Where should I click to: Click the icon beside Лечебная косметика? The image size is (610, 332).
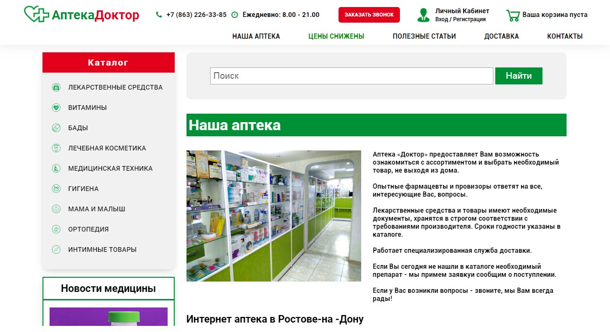point(56,148)
